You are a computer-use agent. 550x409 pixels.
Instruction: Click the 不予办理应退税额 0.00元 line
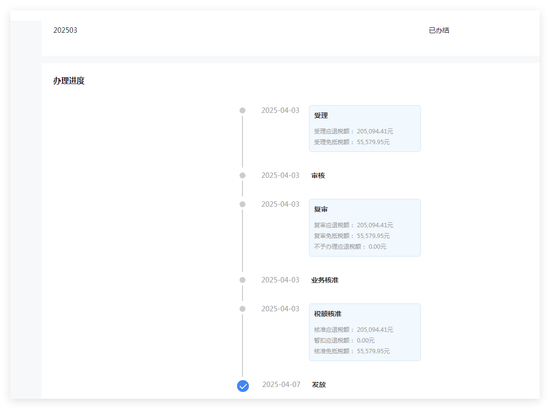point(350,247)
